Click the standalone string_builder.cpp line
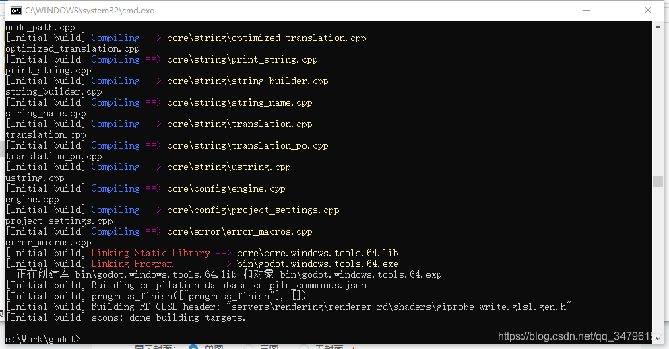Image resolution: width=669 pixels, height=349 pixels. coord(54,91)
